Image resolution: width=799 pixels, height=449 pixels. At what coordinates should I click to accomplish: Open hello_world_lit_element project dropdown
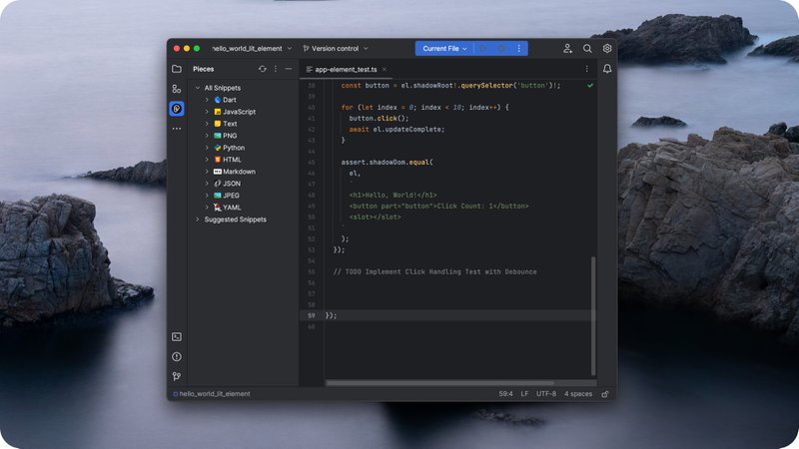(x=253, y=48)
